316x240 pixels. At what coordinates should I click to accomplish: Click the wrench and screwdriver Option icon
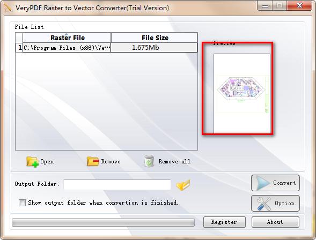[x=264, y=204]
